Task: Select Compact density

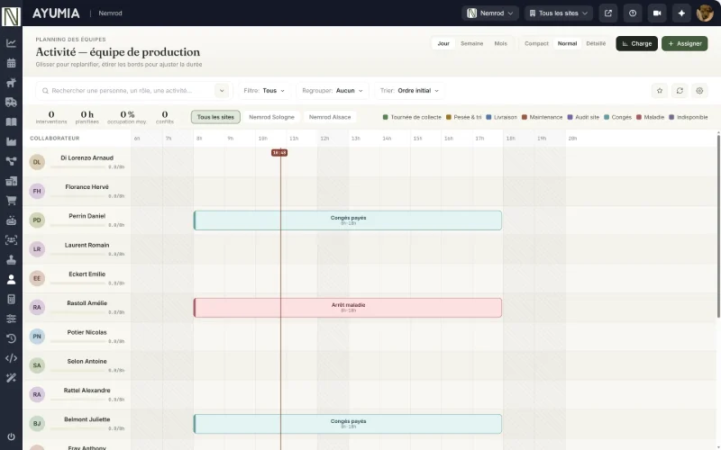Action: 536,43
